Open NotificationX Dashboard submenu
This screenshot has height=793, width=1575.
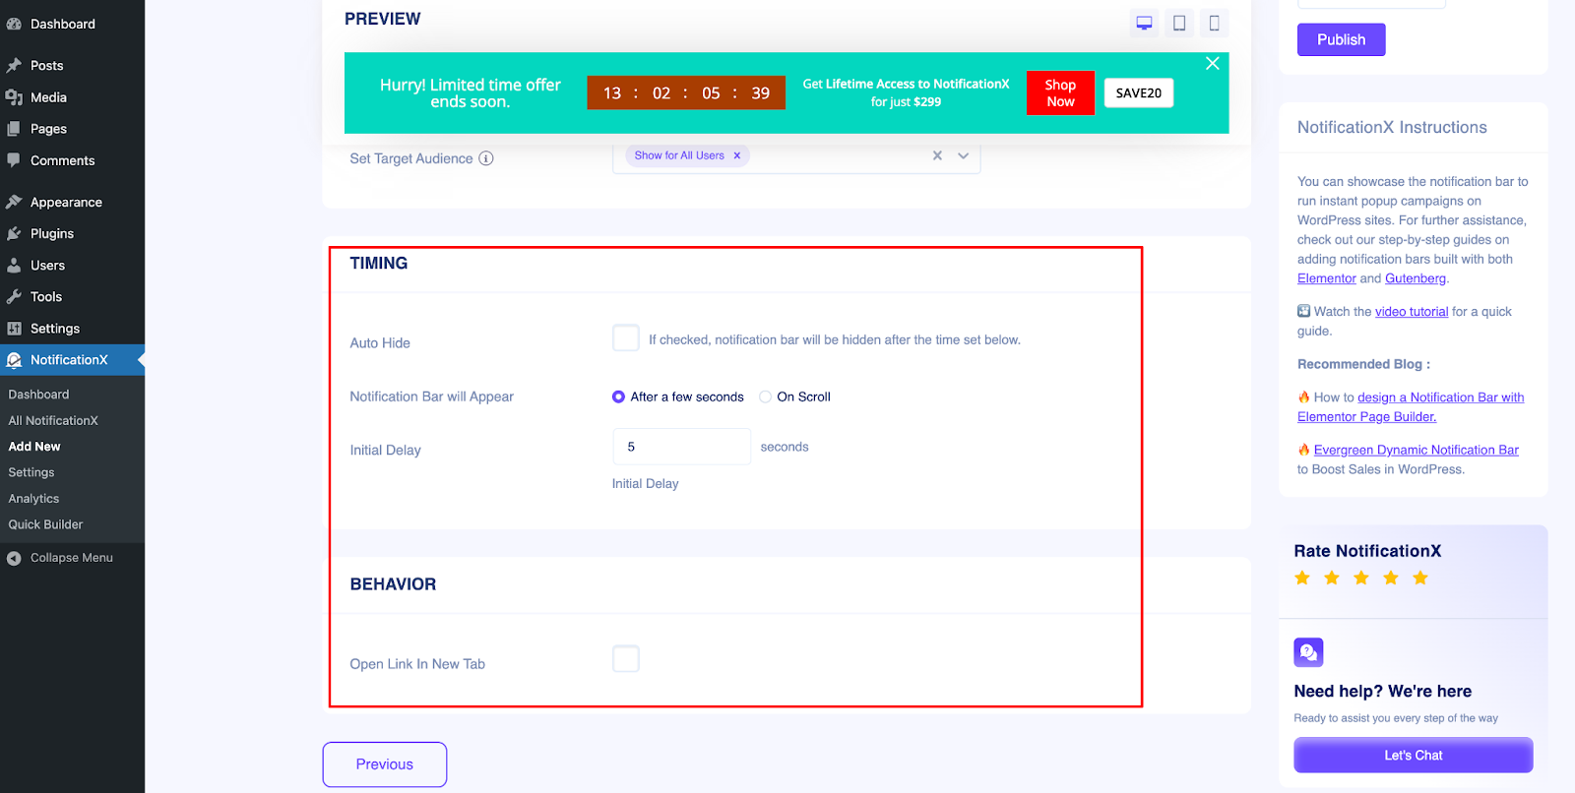point(38,395)
